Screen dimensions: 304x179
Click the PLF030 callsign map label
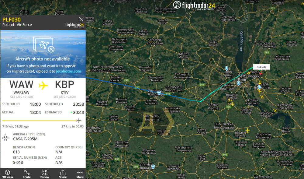pos(261,67)
